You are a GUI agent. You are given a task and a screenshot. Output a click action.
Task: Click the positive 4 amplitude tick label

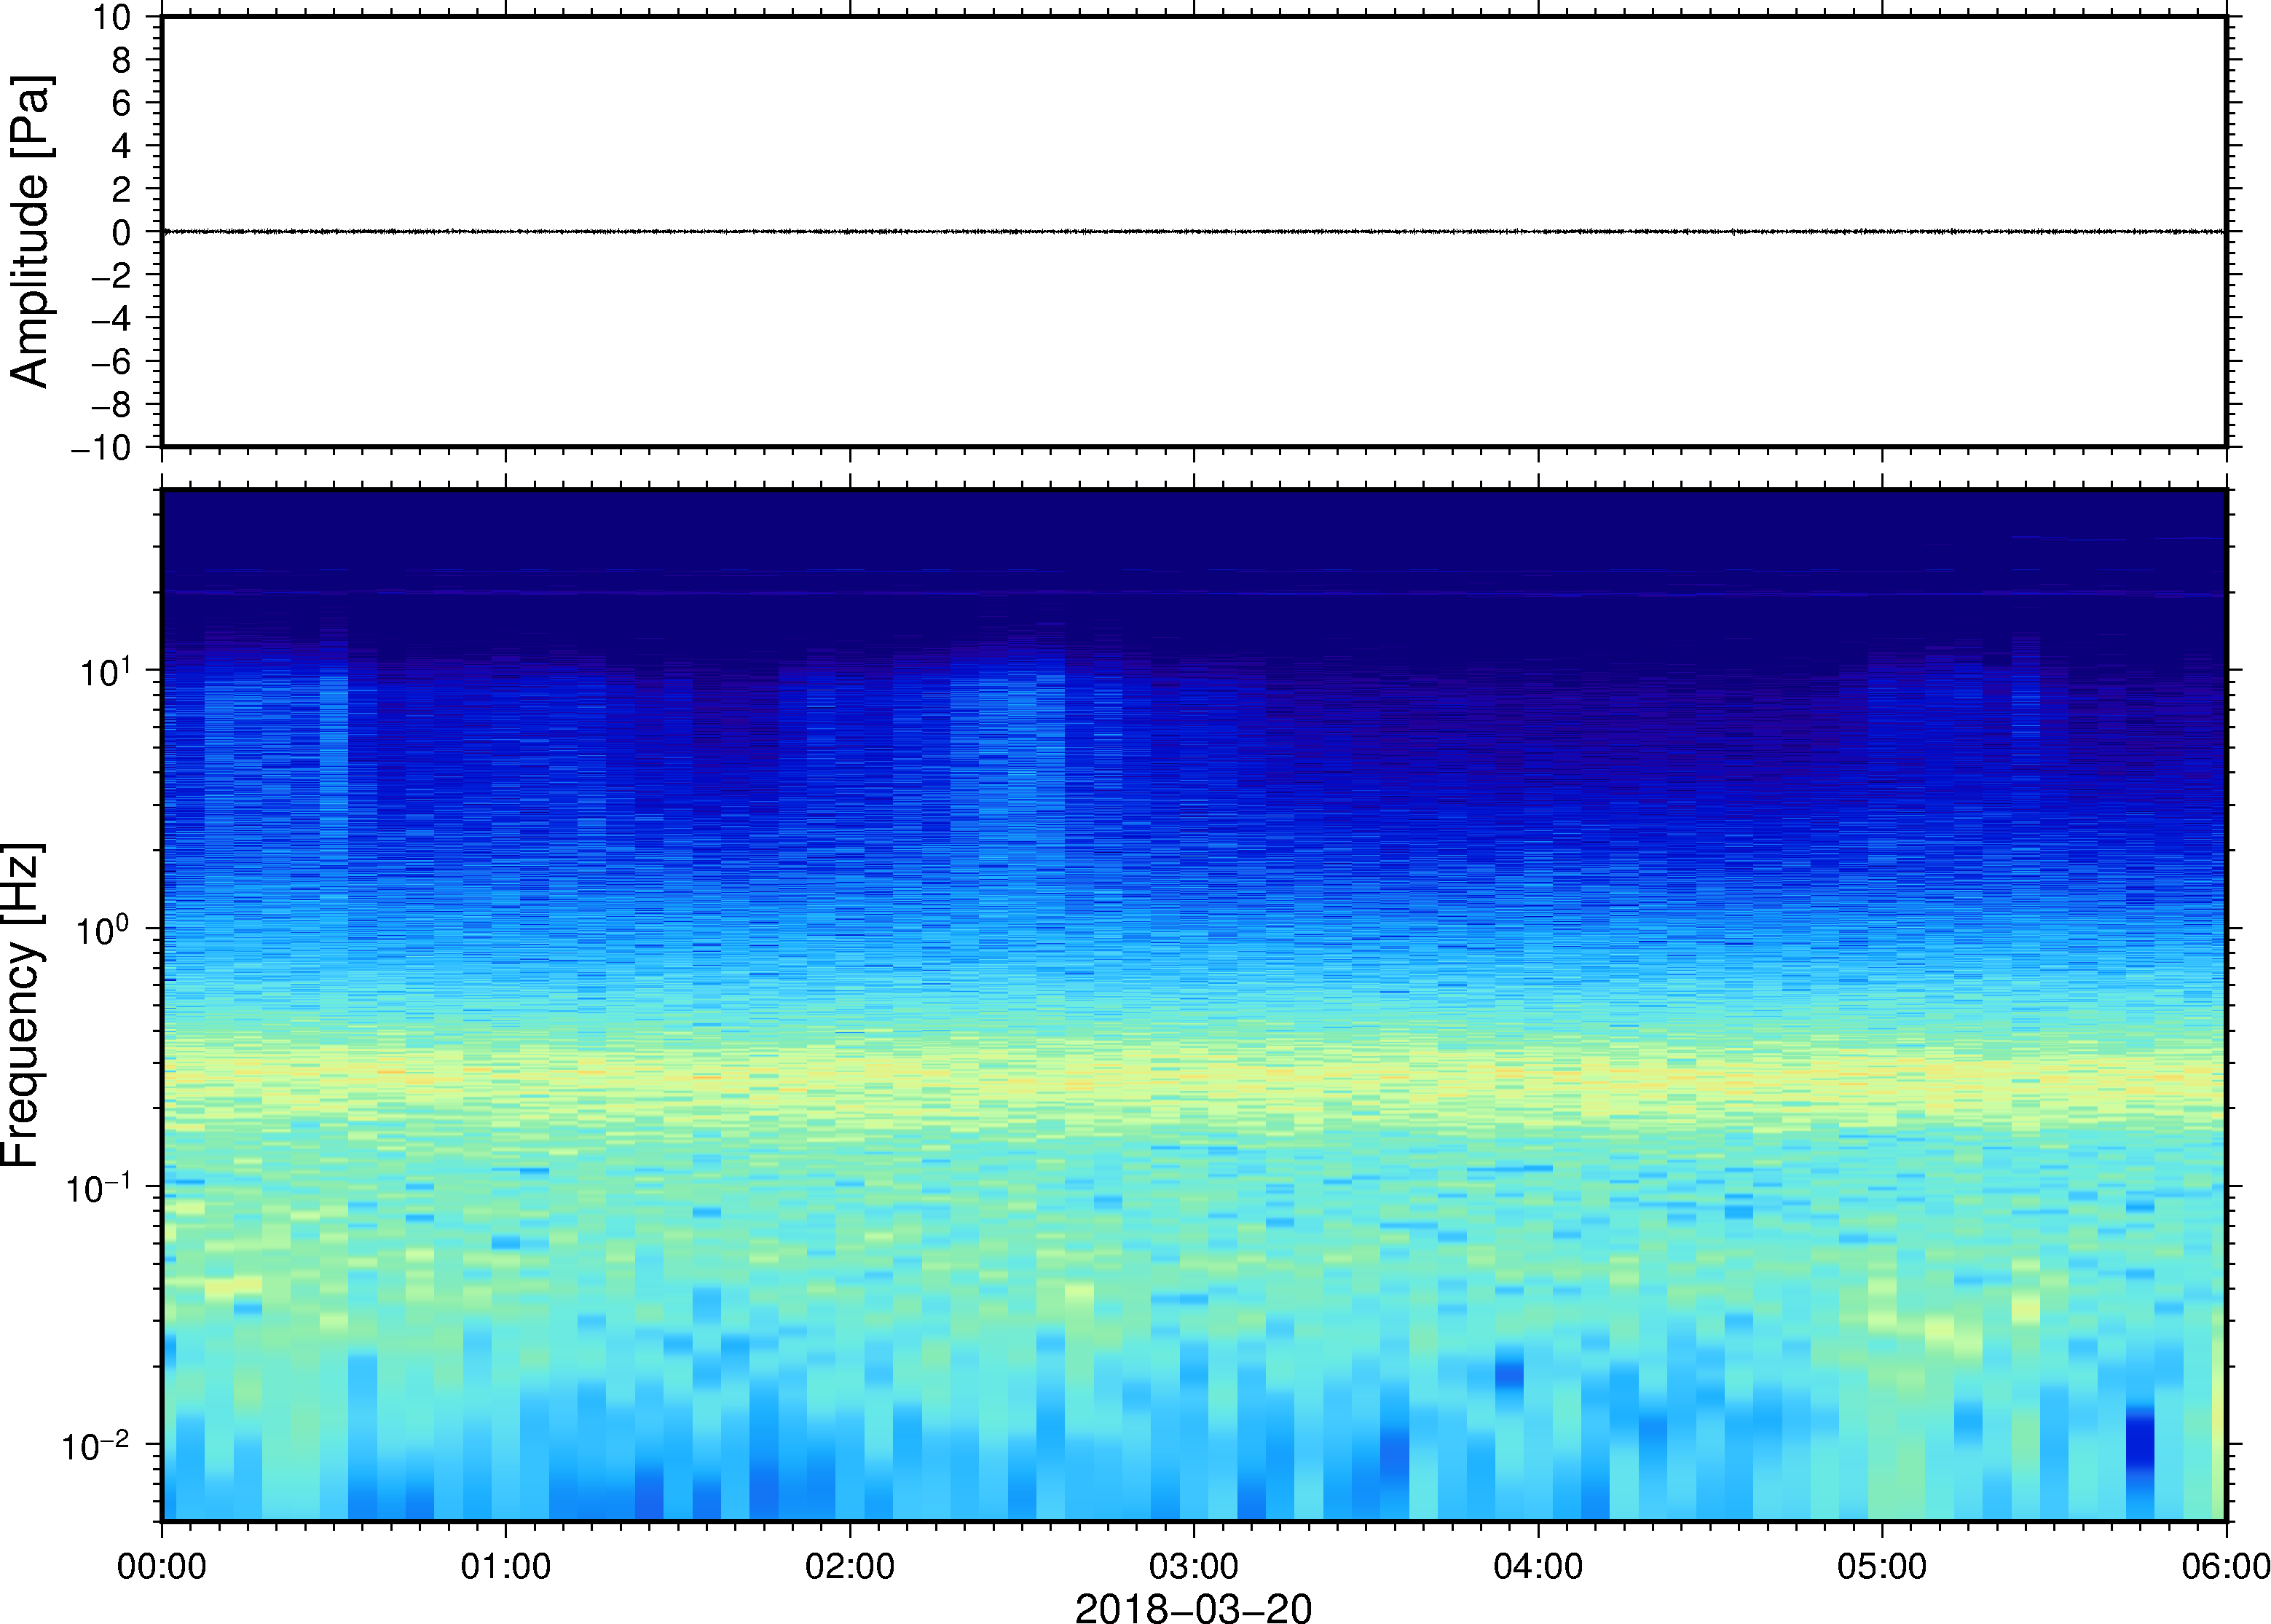click(122, 146)
